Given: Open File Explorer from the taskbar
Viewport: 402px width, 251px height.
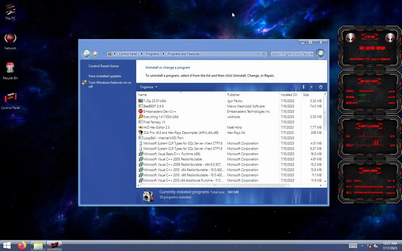Looking at the screenshot, I should point(38,245).
